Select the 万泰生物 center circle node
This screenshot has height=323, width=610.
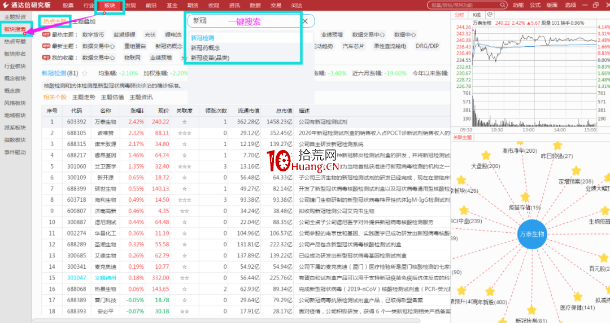pyautogui.click(x=532, y=234)
